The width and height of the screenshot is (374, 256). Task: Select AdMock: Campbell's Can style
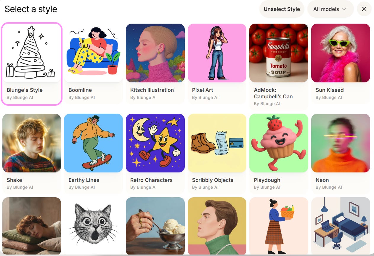[279, 53]
